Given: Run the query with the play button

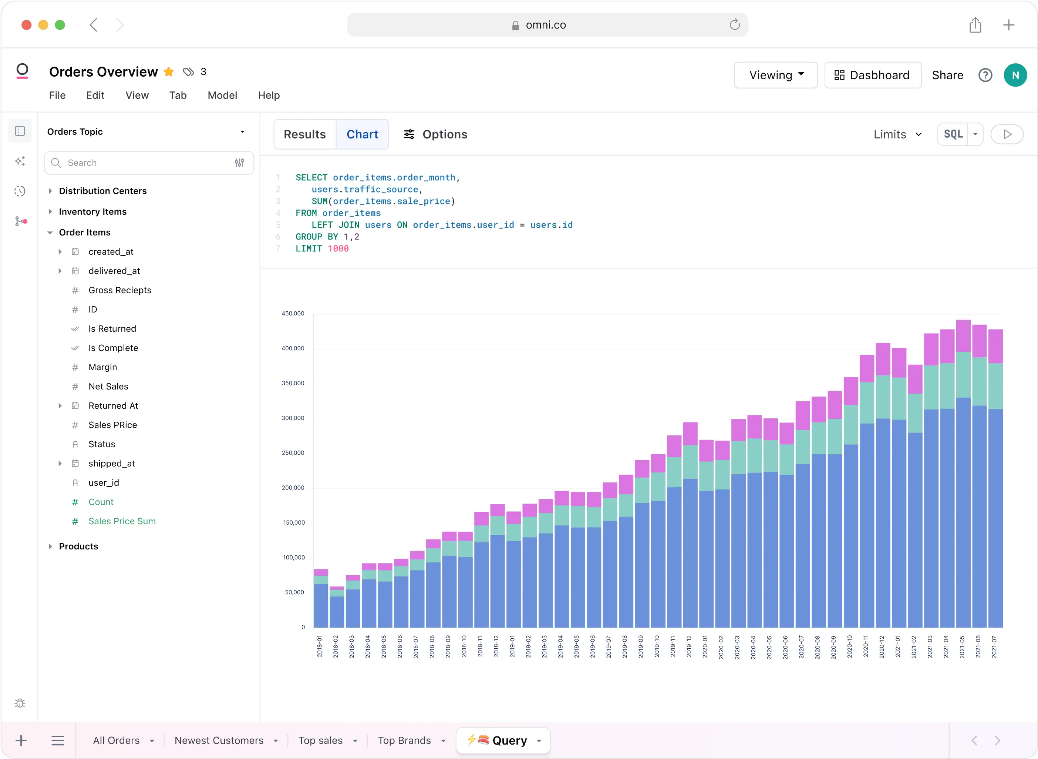Looking at the screenshot, I should (1007, 134).
